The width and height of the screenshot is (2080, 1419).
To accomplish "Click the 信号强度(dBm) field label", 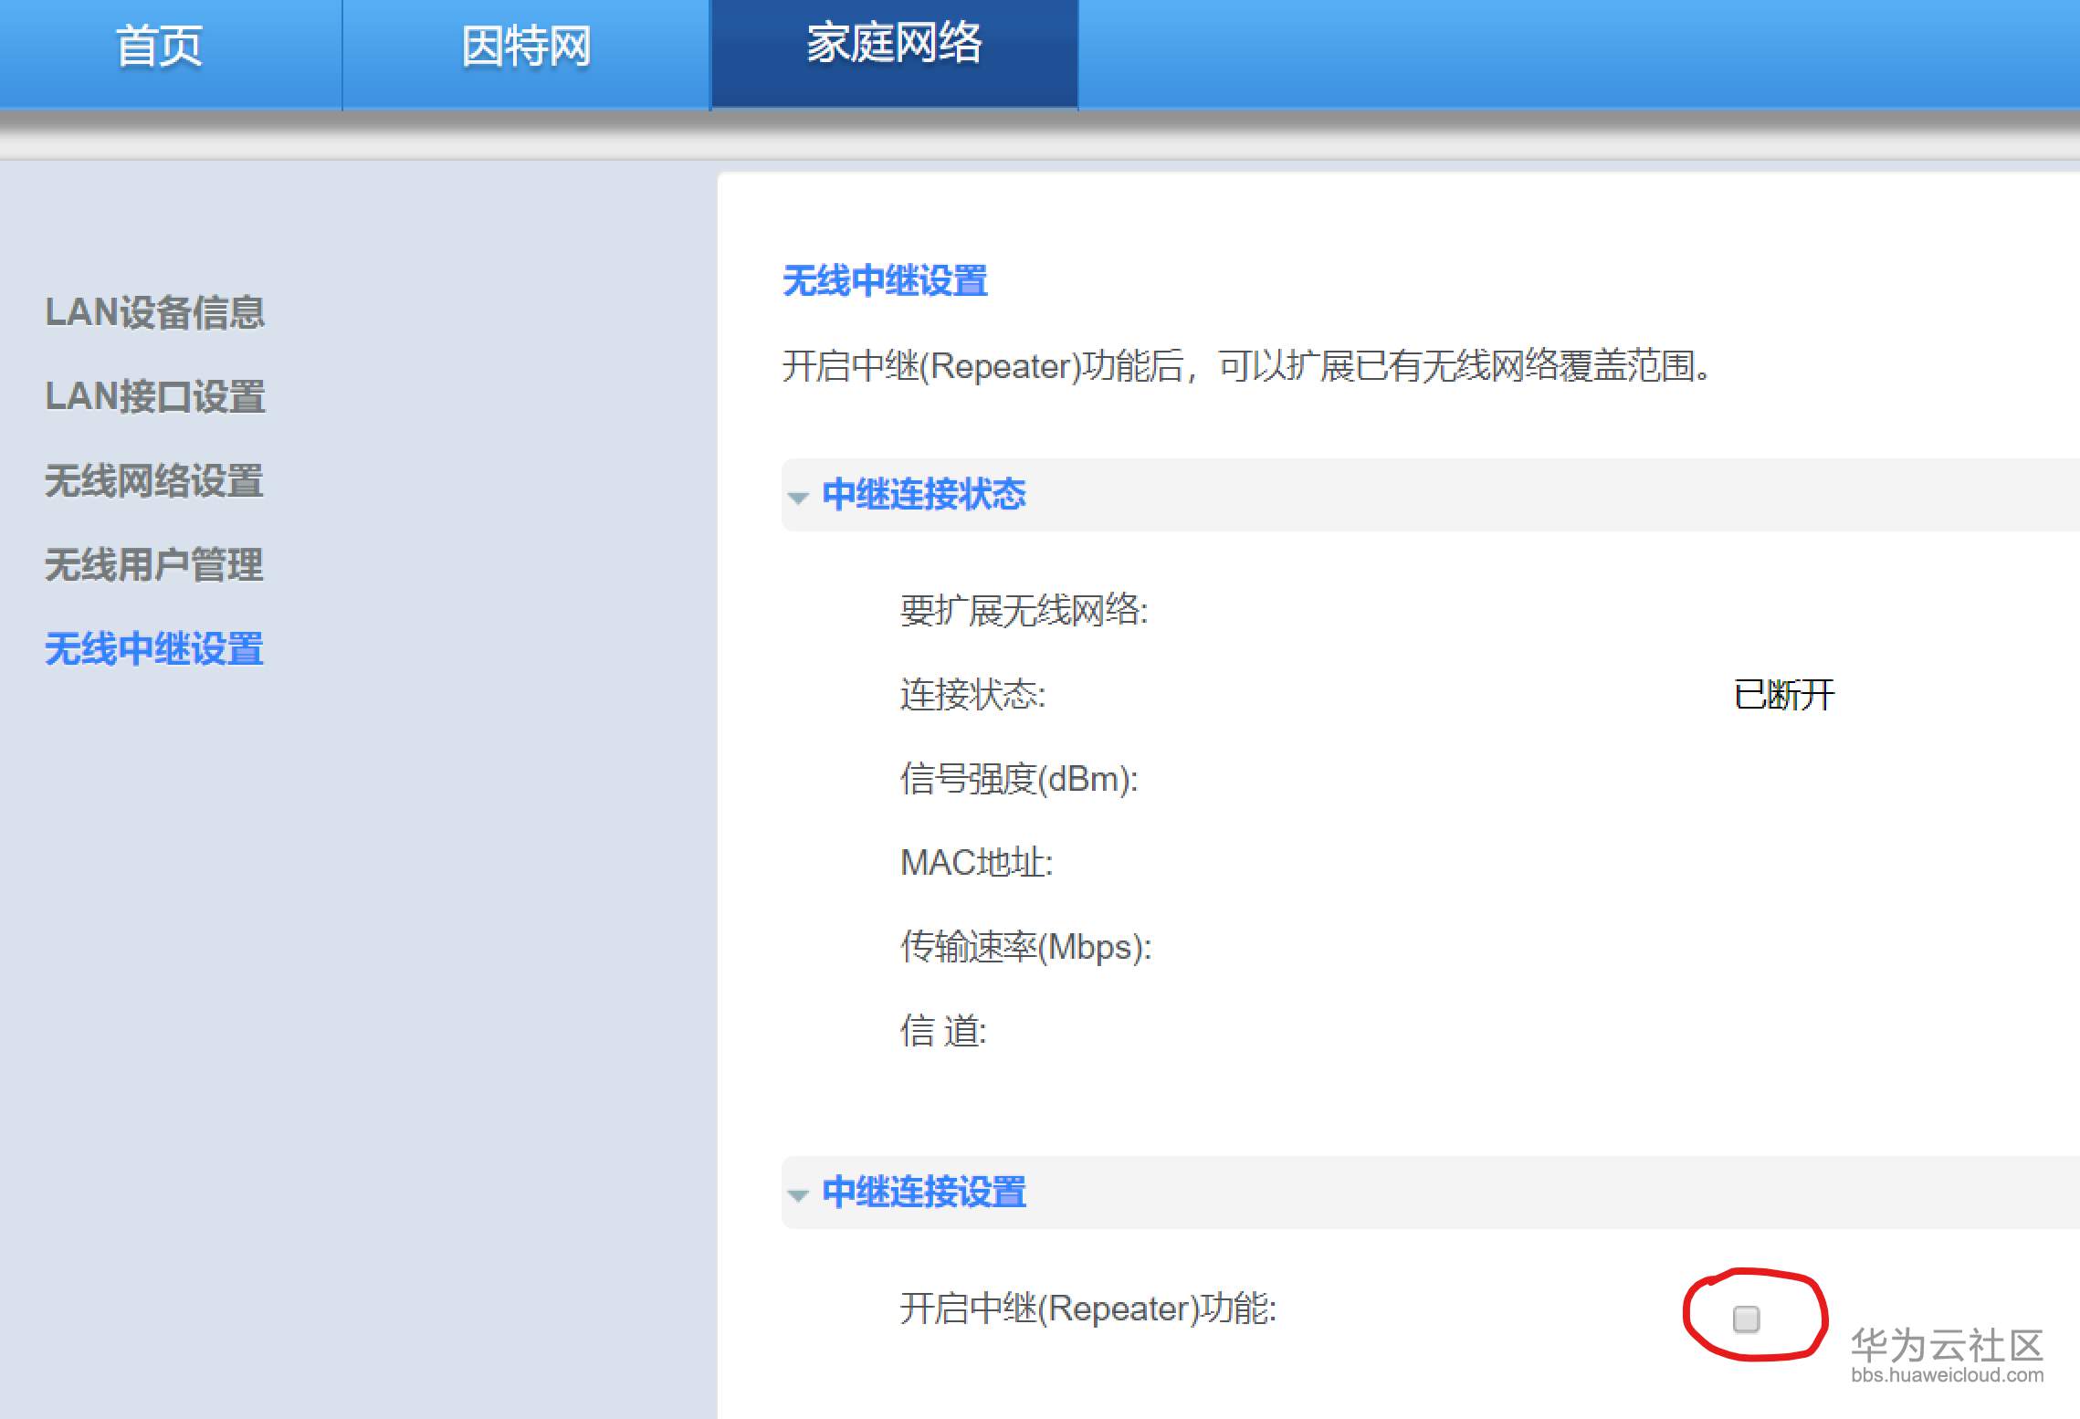I will pos(1019,779).
